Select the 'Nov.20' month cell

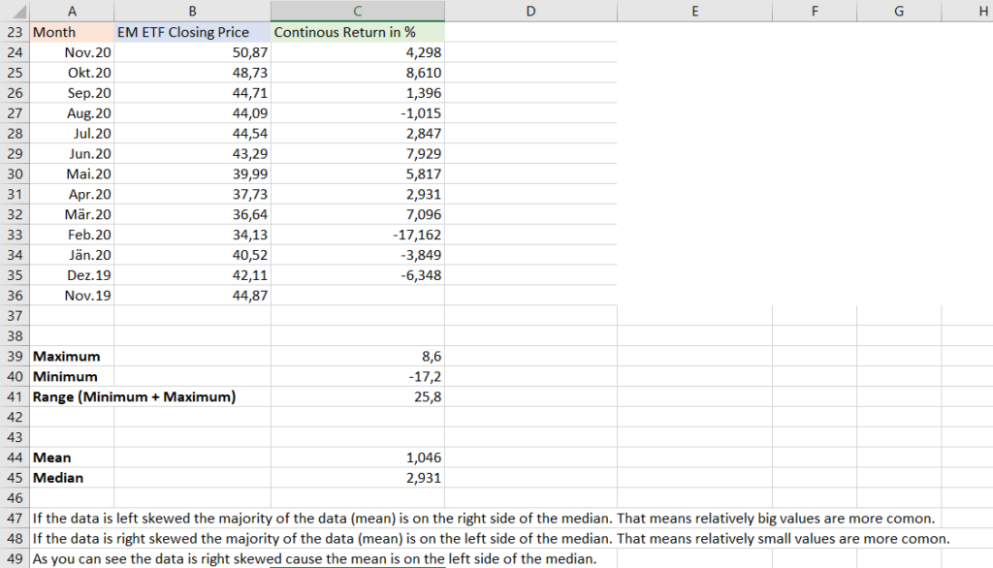72,52
